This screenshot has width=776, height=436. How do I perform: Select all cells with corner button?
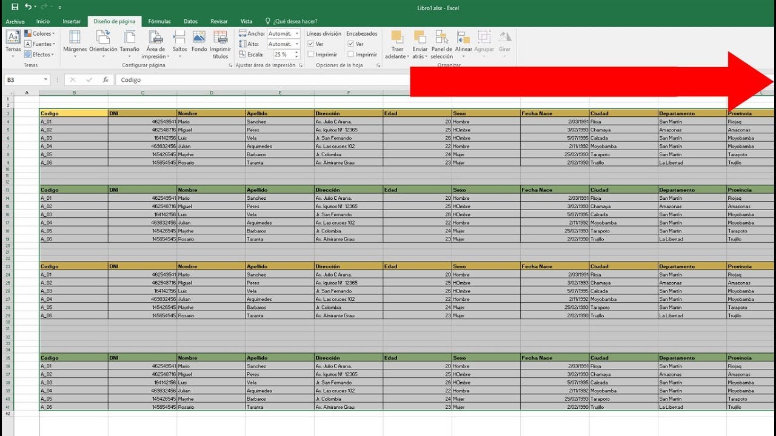click(7, 93)
